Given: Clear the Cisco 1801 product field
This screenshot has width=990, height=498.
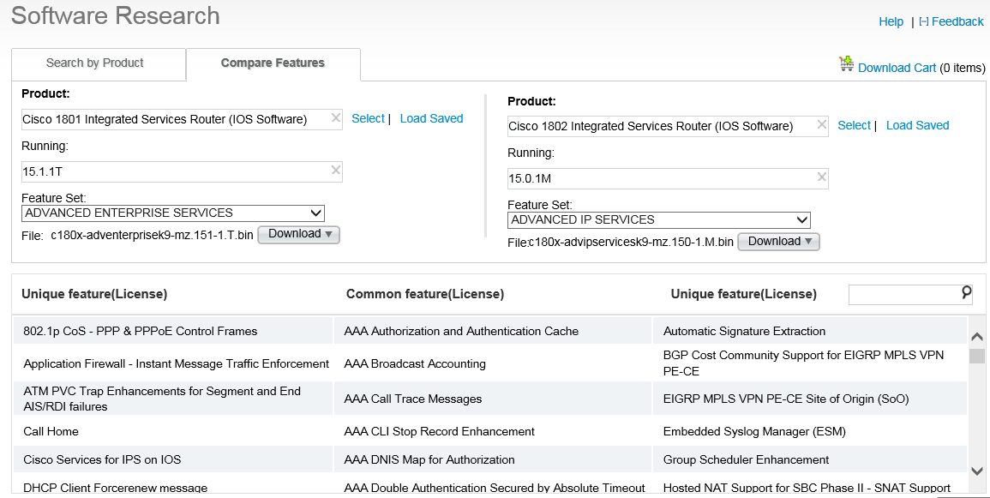Looking at the screenshot, I should (x=336, y=118).
